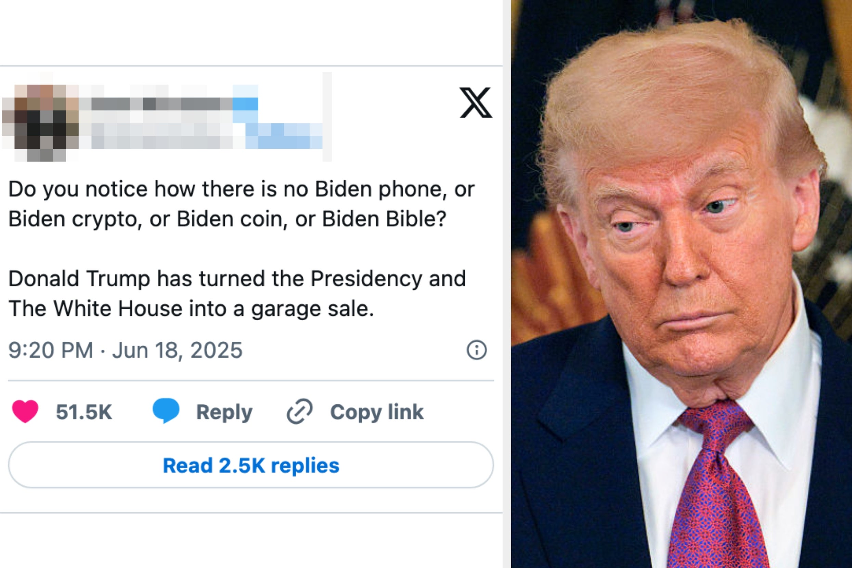Image resolution: width=852 pixels, height=568 pixels.
Task: Click the divider line below the timestamp
Action: coord(251,381)
